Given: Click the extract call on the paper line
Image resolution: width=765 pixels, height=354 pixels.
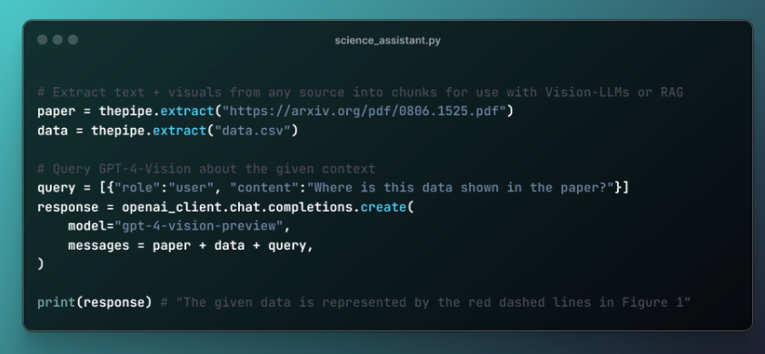Looking at the screenshot, I should click(x=187, y=111).
